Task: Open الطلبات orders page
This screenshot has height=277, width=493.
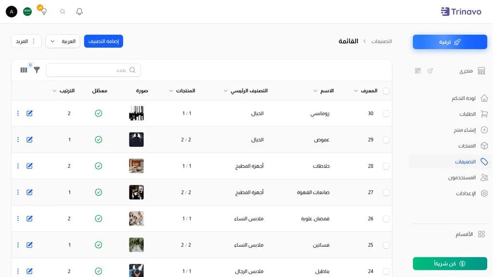Action: (x=473, y=114)
